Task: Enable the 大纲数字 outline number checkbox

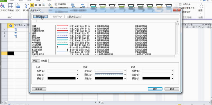Action: point(180,4)
